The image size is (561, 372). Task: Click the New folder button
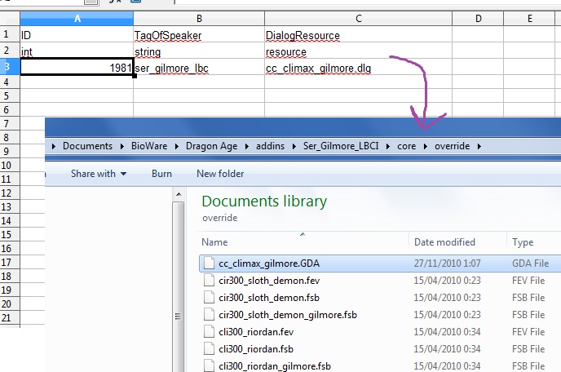pyautogui.click(x=220, y=174)
